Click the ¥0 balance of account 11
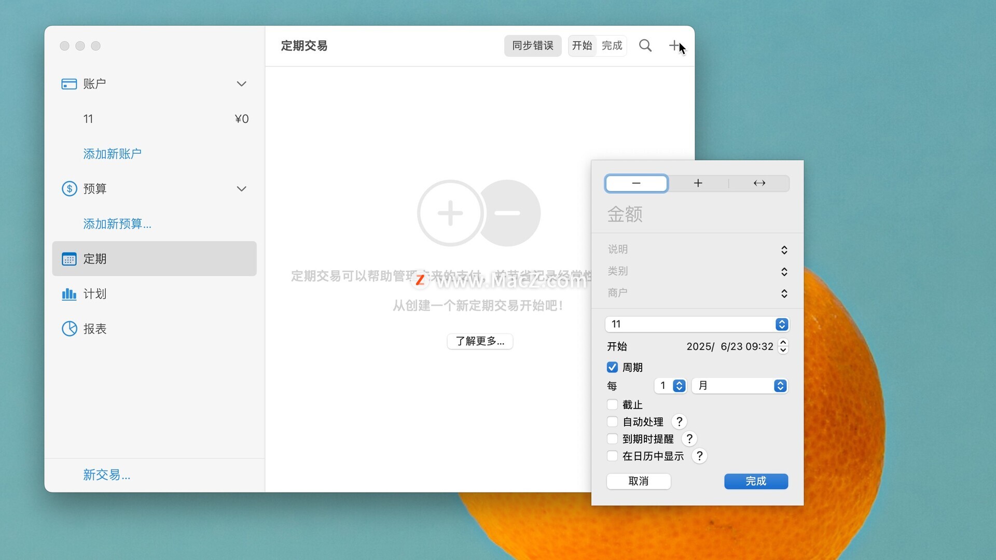 (242, 119)
